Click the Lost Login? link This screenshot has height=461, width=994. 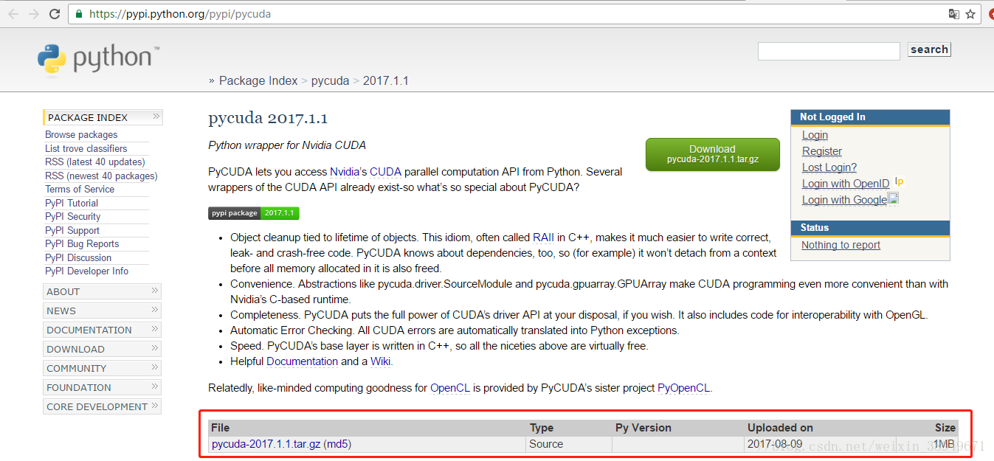pyautogui.click(x=829, y=167)
